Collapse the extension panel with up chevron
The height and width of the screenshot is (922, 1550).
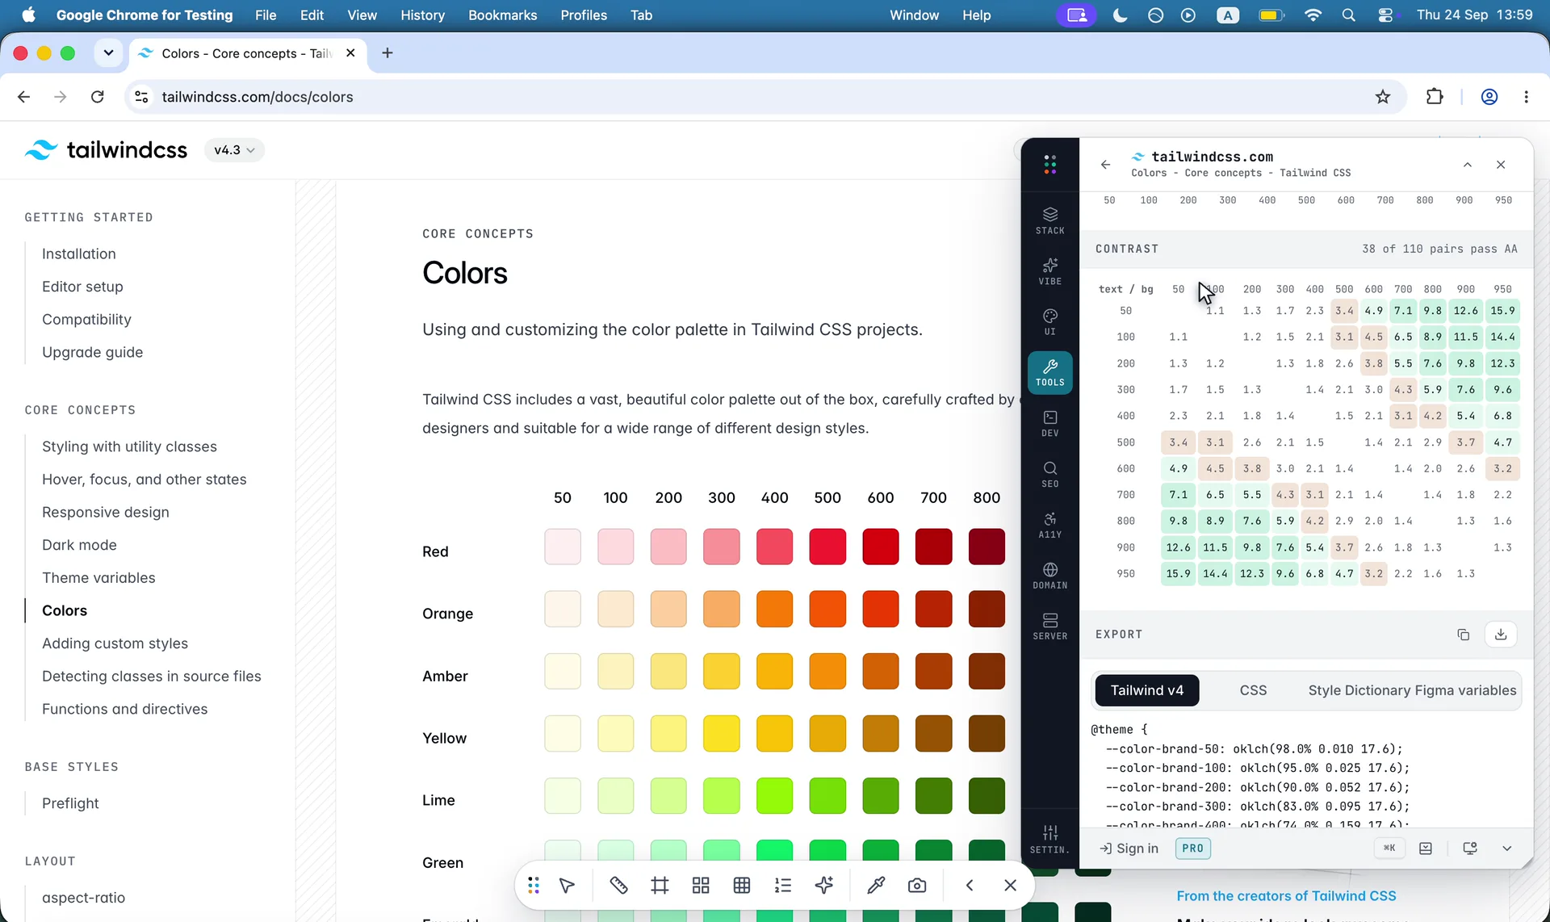1468,165
